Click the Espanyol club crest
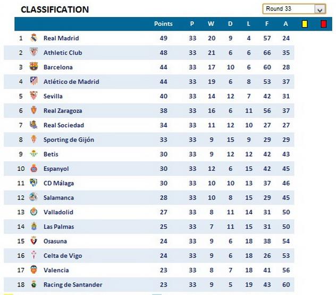 [x=33, y=169]
